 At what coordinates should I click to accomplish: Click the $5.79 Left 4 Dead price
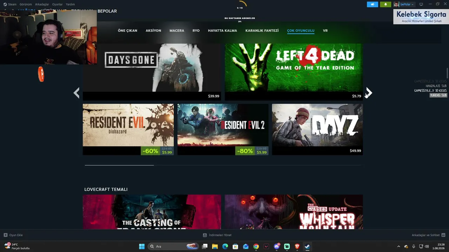click(x=356, y=96)
